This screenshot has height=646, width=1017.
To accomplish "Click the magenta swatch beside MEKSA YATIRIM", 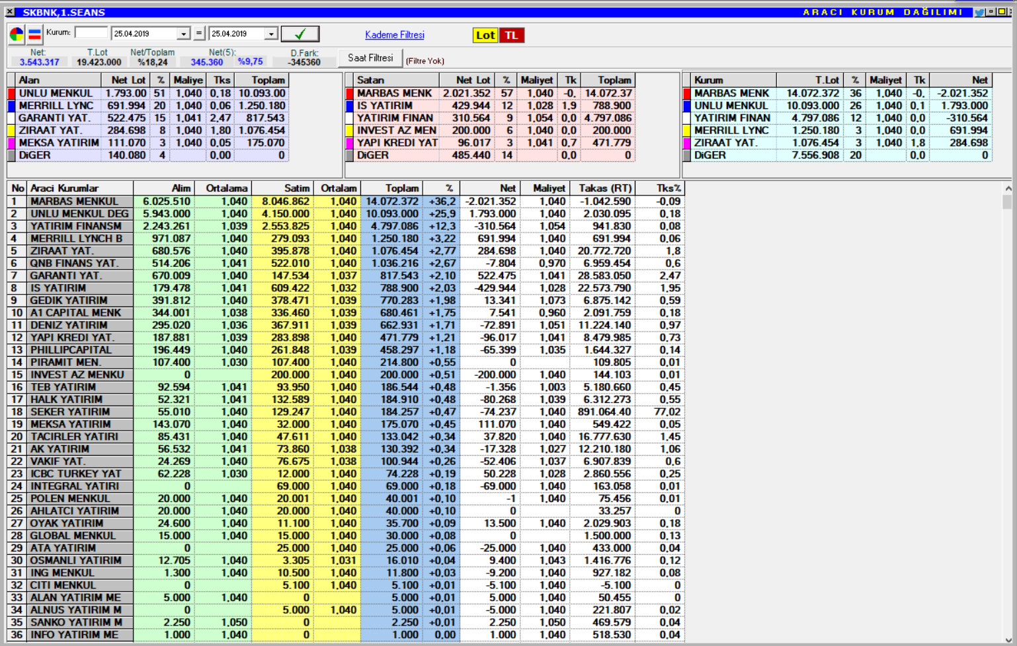I will pos(11,143).
